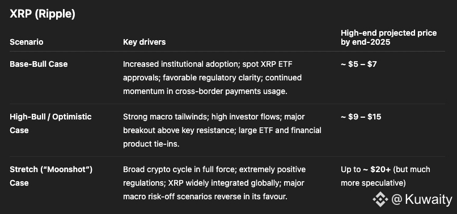Click the Scenario column header
The height and width of the screenshot is (214, 457).
click(x=27, y=42)
